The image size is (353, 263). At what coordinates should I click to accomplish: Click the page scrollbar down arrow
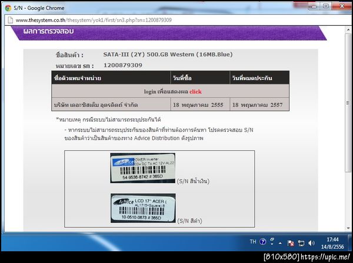tap(348, 228)
